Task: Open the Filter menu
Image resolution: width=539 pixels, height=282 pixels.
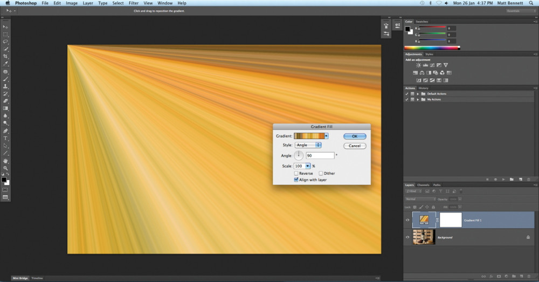Action: click(x=133, y=3)
